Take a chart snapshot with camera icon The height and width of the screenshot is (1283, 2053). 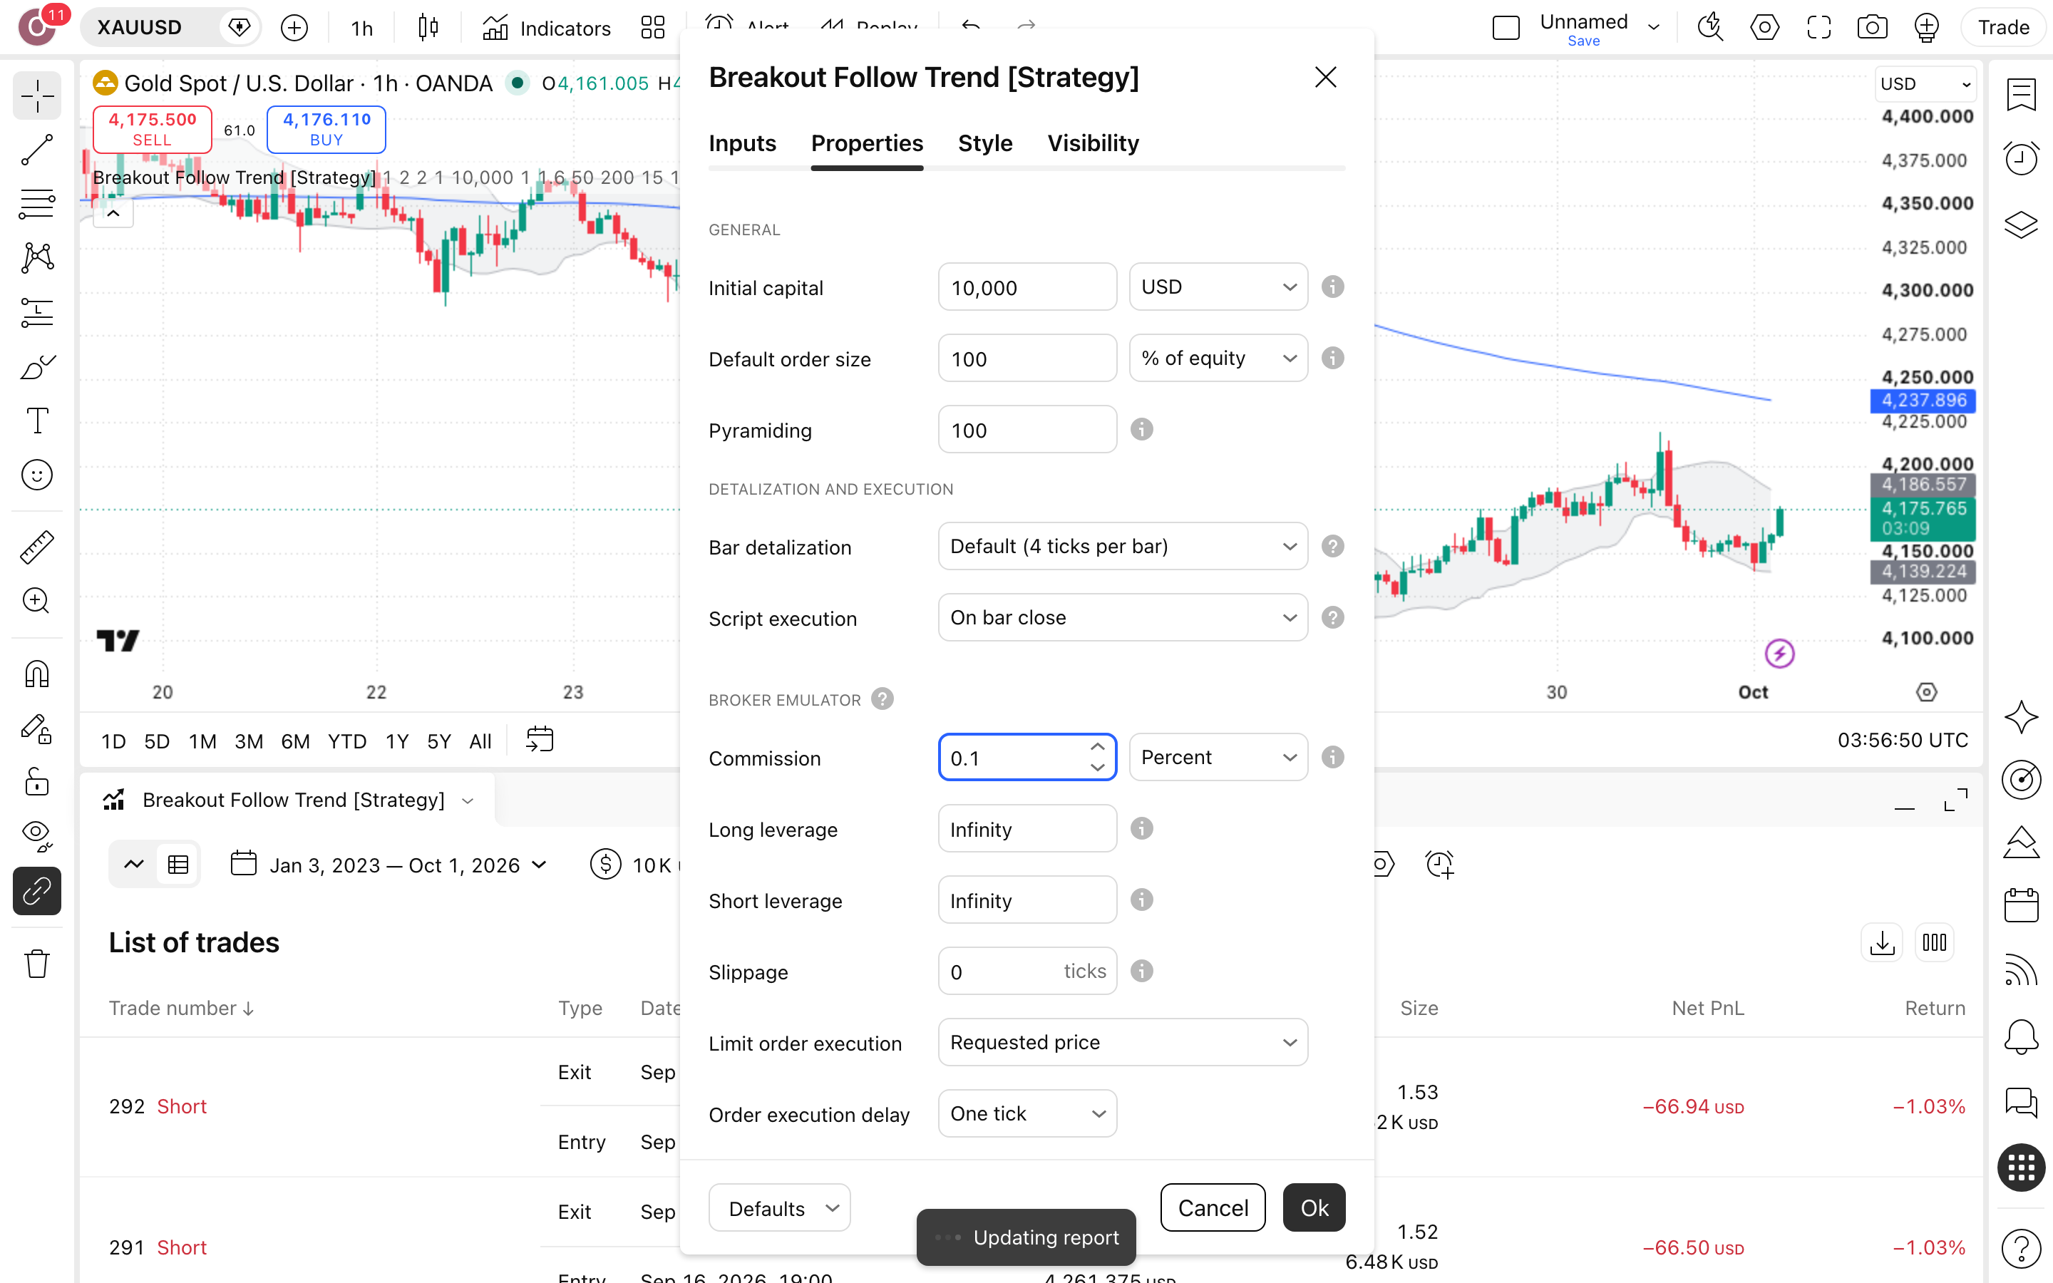[1873, 27]
